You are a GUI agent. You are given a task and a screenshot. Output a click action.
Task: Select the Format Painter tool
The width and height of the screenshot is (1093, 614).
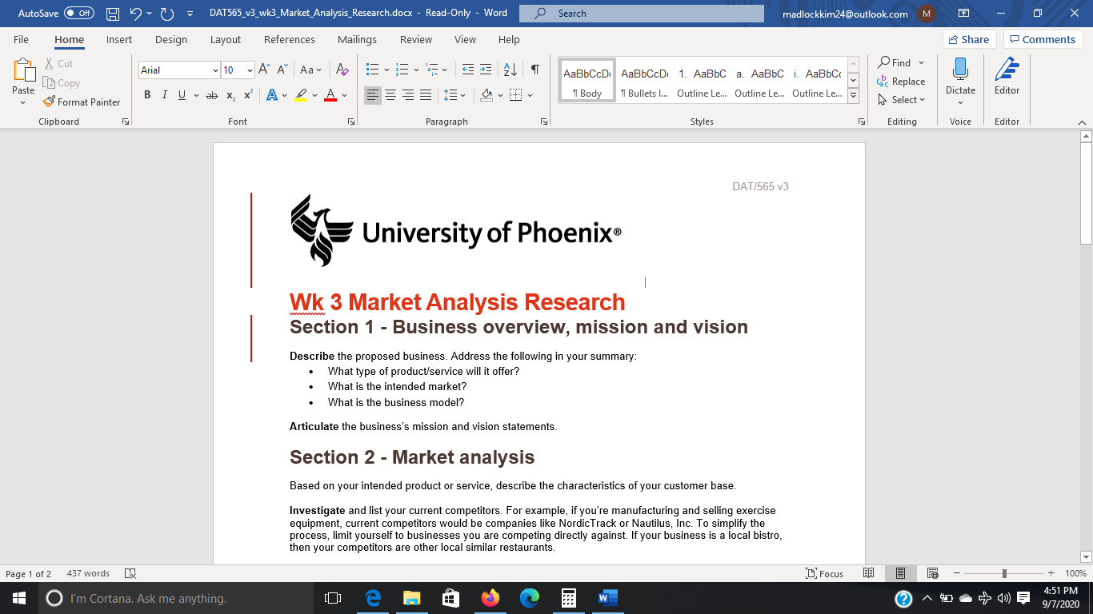click(82, 102)
